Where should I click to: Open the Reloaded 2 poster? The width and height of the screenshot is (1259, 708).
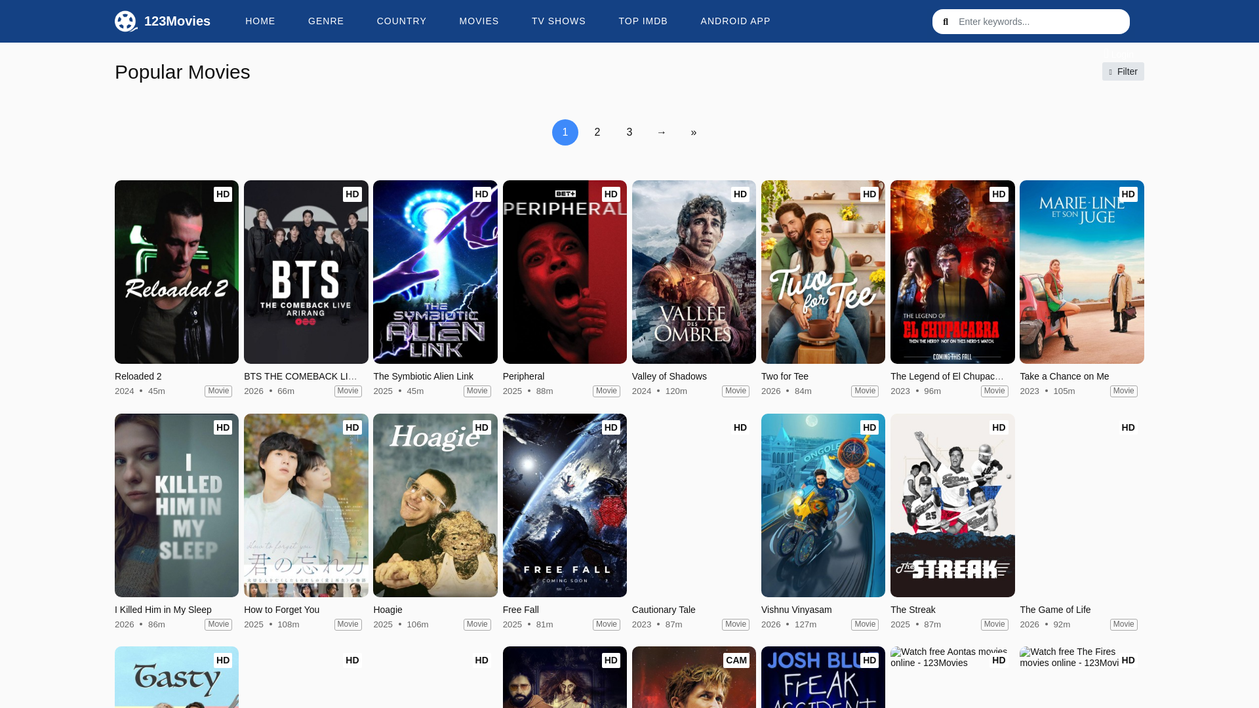point(176,272)
